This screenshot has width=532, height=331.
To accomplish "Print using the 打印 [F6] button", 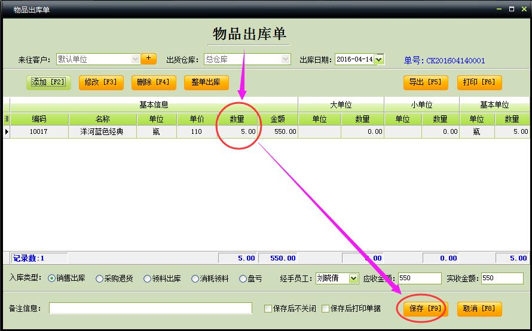I will point(479,82).
